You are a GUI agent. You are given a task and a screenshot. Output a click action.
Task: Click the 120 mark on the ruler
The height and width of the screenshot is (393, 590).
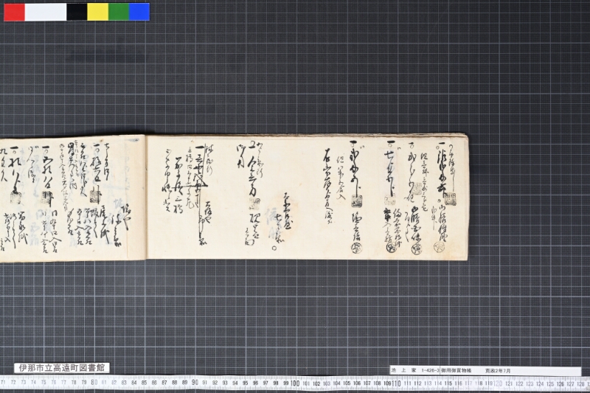pyautogui.click(x=497, y=384)
